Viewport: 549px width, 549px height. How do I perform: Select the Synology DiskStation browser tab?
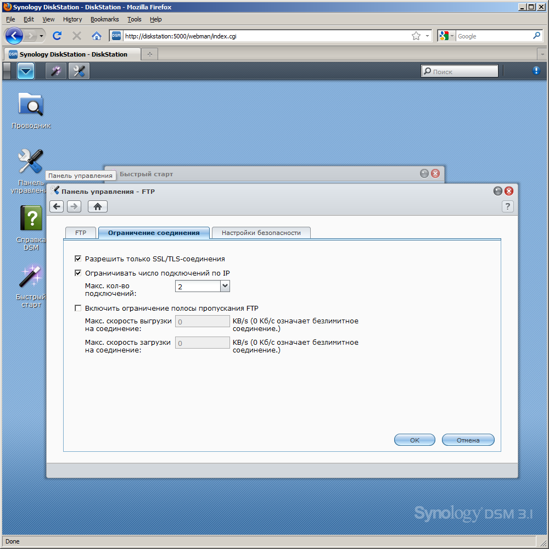pyautogui.click(x=72, y=54)
